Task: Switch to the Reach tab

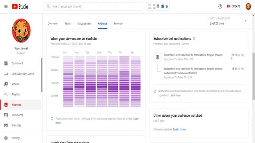Action: pos(68,24)
